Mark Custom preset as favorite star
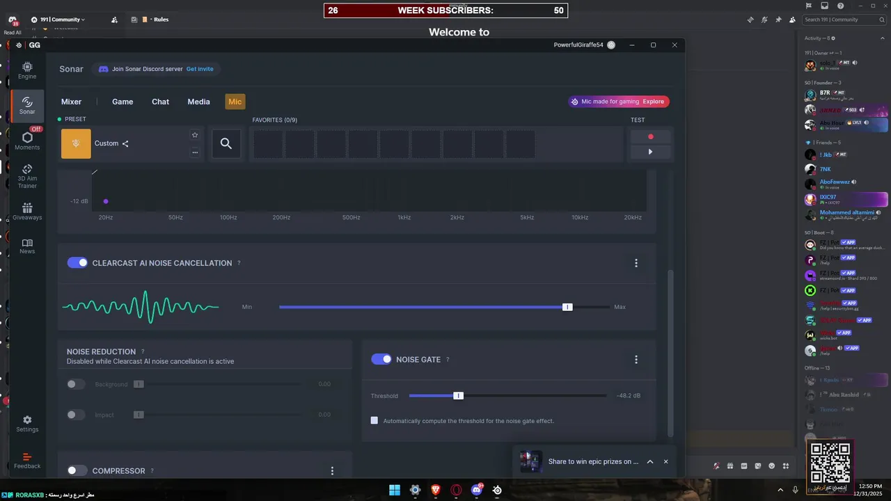 tap(195, 135)
